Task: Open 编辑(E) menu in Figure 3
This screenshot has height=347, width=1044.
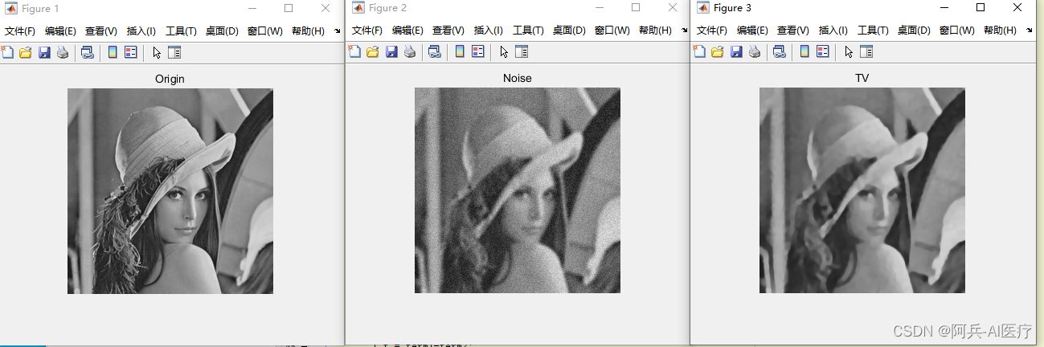Action: point(752,31)
